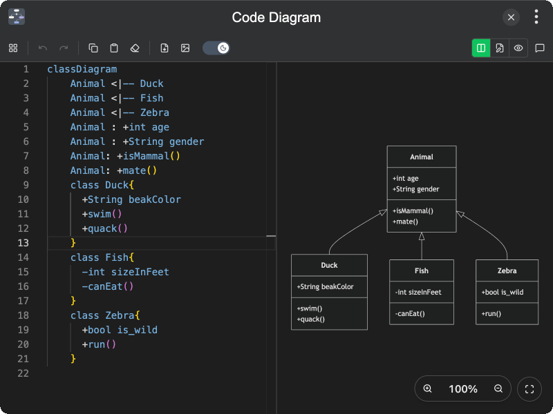Screen dimensions: 553x414
Task: Click '+bool is_wild' in Zebra box
Action: click(x=503, y=292)
